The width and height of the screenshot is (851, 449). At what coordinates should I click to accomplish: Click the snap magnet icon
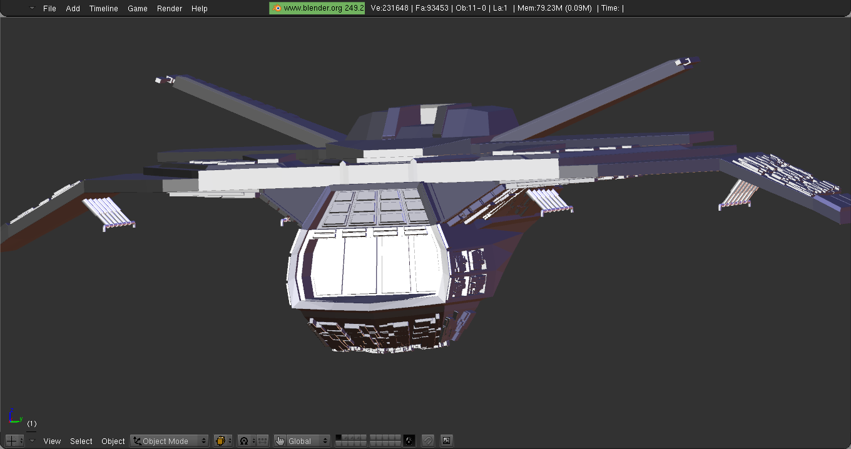[428, 441]
